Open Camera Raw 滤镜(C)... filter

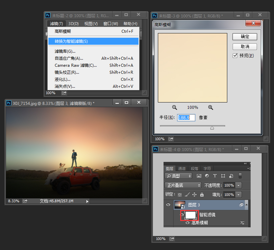pos(93,65)
